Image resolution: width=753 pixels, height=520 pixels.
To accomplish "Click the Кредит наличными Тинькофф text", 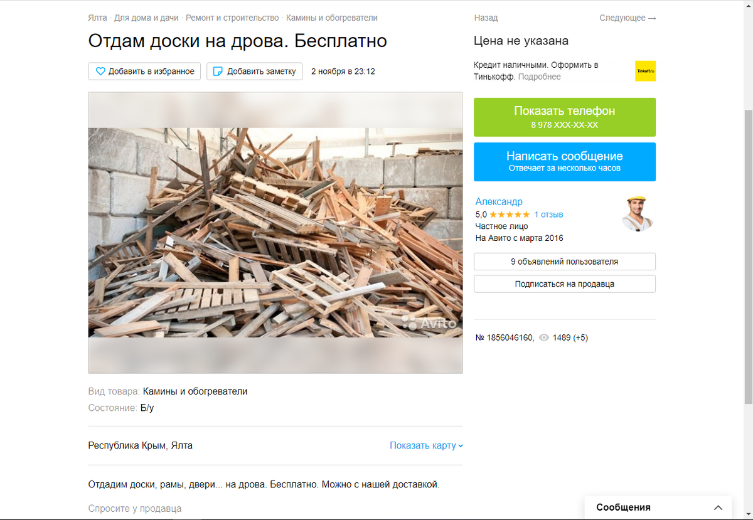I will point(536,71).
